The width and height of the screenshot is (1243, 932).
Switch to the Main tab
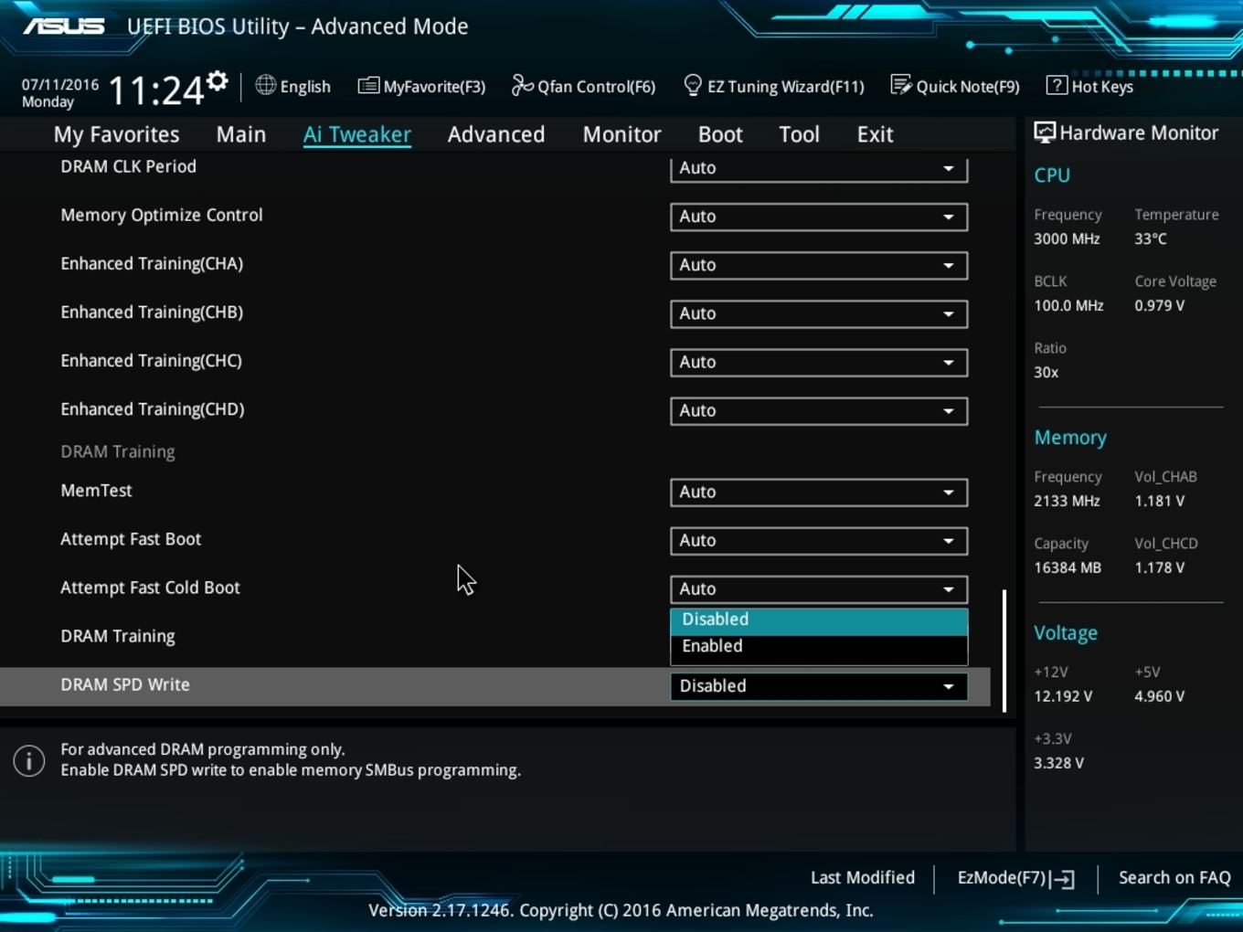(241, 134)
